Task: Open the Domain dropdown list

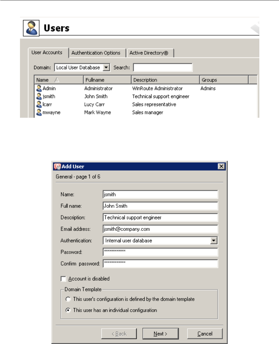Action: 106,68
